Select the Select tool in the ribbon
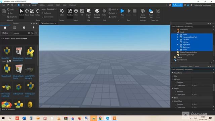Viewport: 215px width, 121px height. click(21, 12)
